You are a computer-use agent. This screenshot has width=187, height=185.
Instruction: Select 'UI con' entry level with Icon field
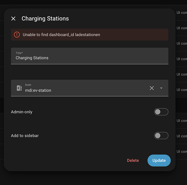pyautogui.click(x=182, y=90)
